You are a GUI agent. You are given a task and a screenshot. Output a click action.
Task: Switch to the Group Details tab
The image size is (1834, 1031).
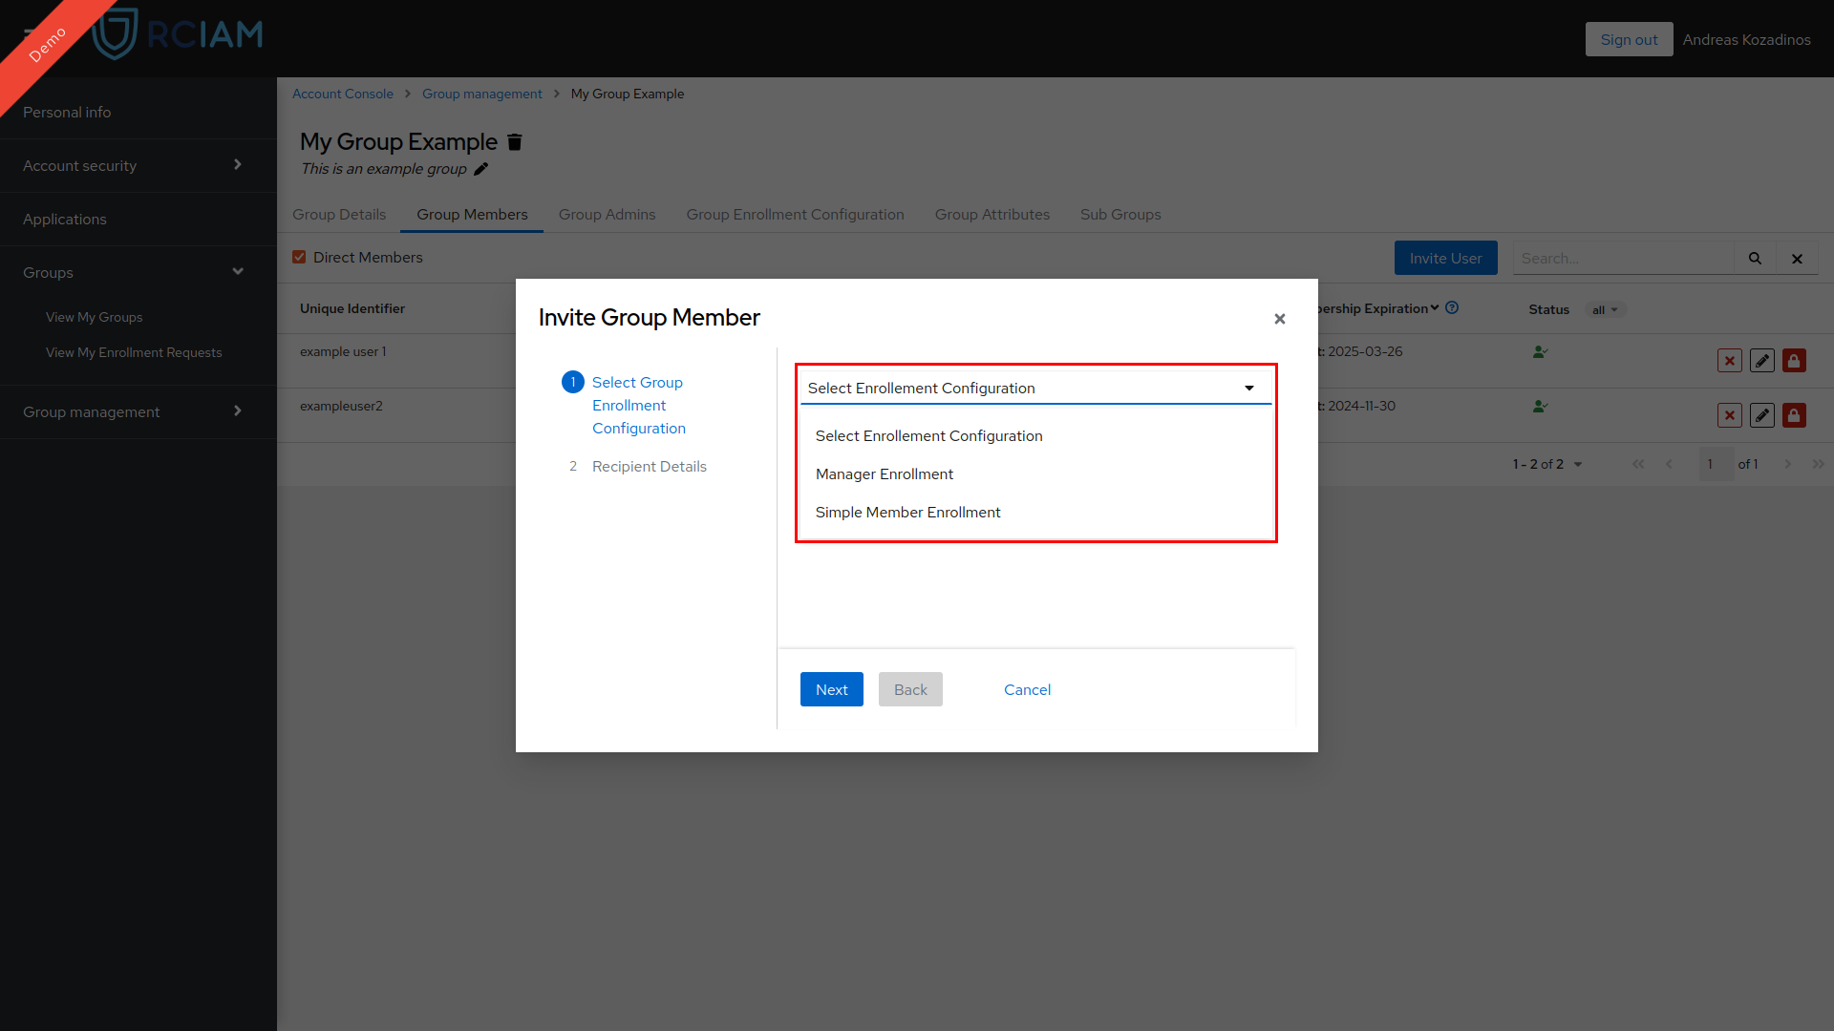point(339,214)
